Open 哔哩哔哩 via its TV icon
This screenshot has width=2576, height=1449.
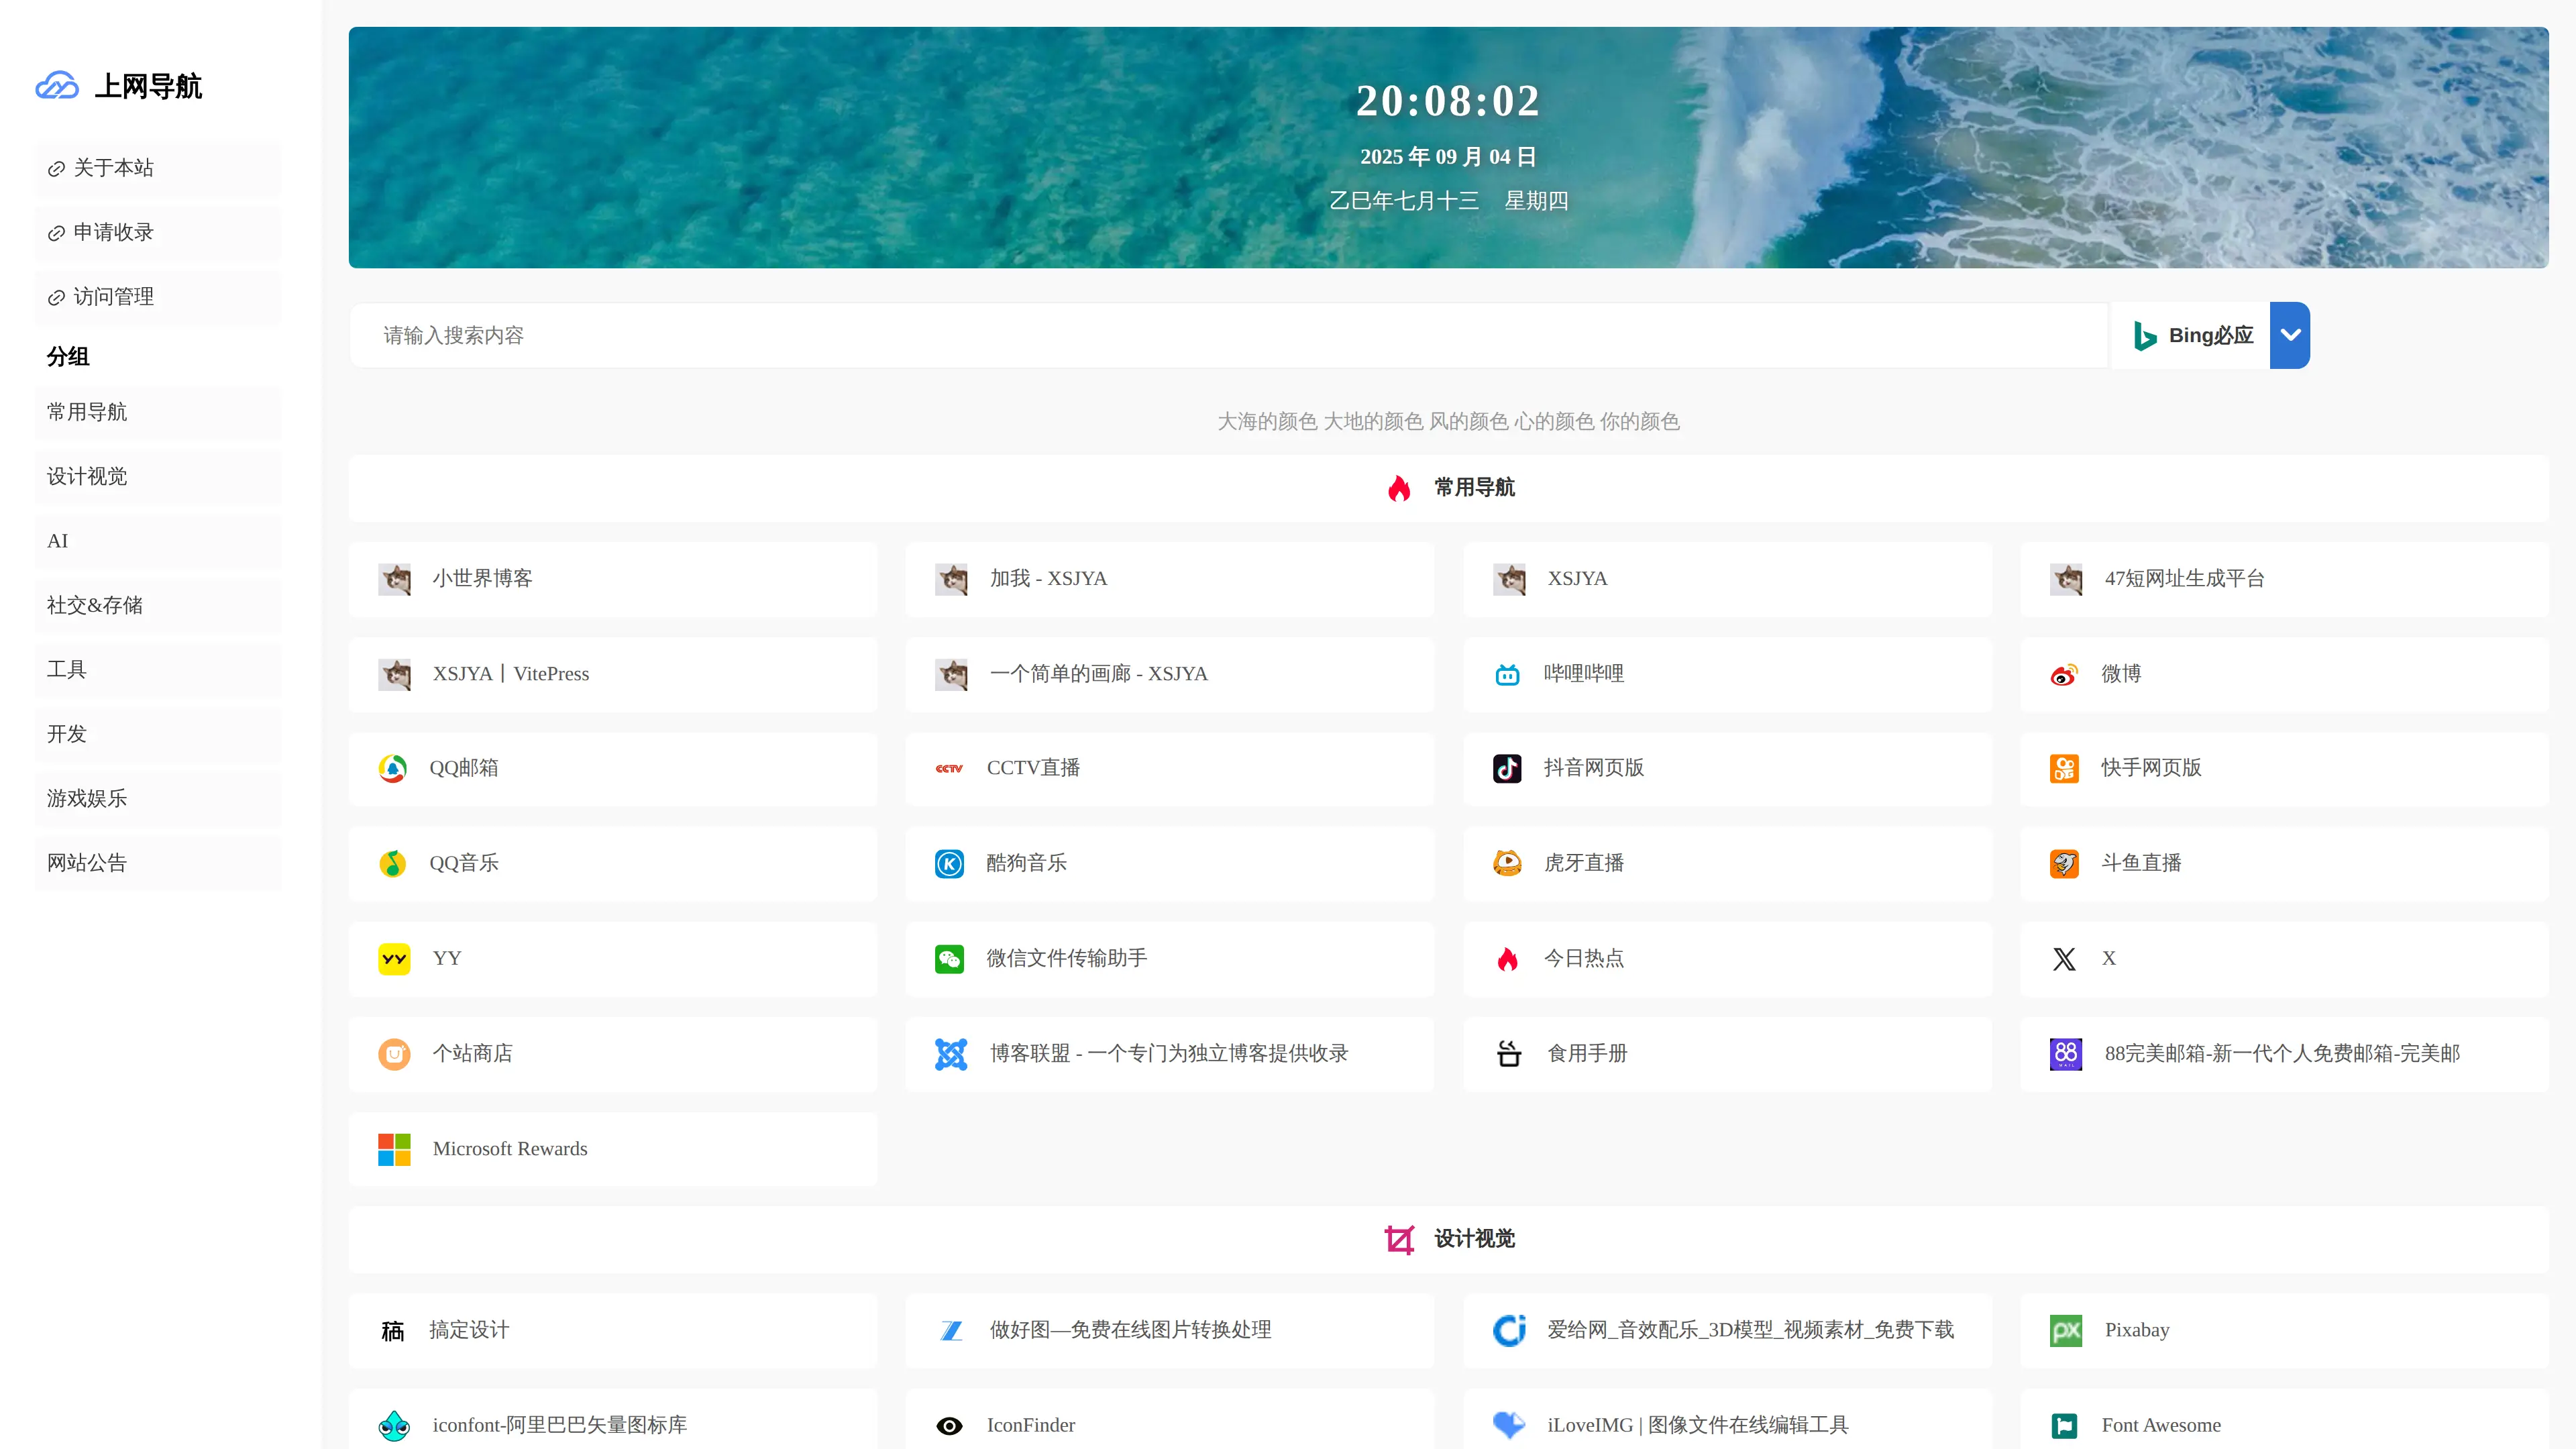(x=1508, y=674)
